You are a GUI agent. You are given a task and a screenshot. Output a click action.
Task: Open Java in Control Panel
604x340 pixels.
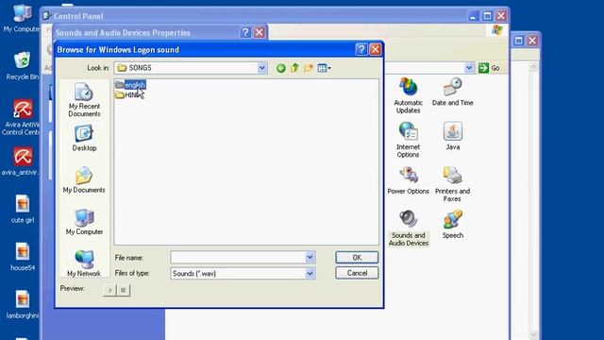tap(453, 136)
